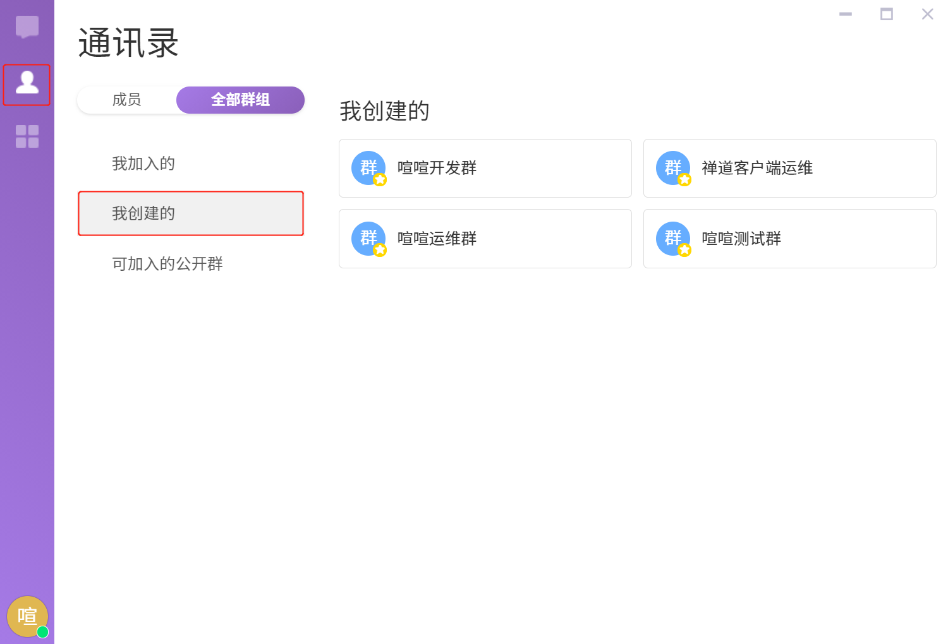Close the application window

pyautogui.click(x=927, y=14)
